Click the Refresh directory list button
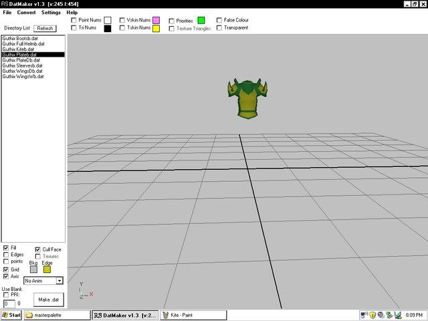Screen dimensions: 428x321 (x=45, y=28)
